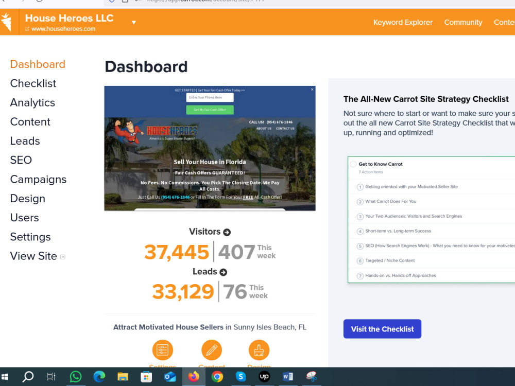Screen dimensions: 515x386
Task: Click the total leads number 33,129
Action: (x=183, y=292)
